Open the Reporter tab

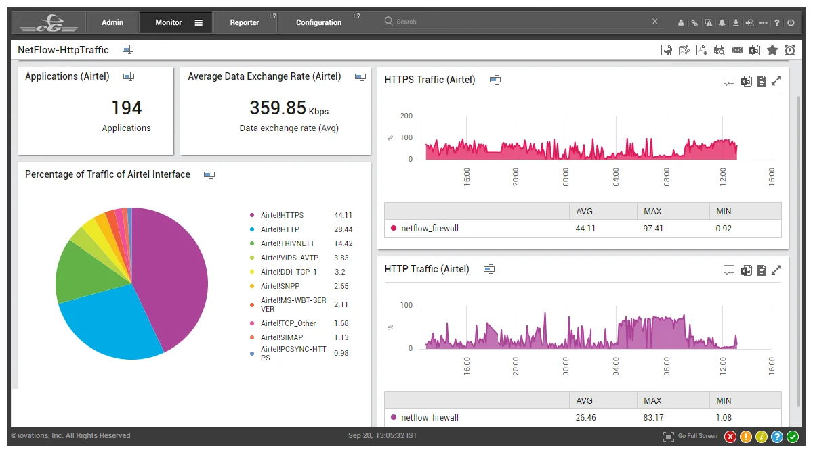coord(245,22)
